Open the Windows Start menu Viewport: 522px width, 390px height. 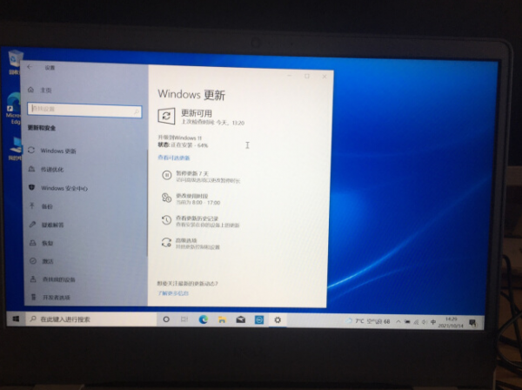tap(16, 319)
